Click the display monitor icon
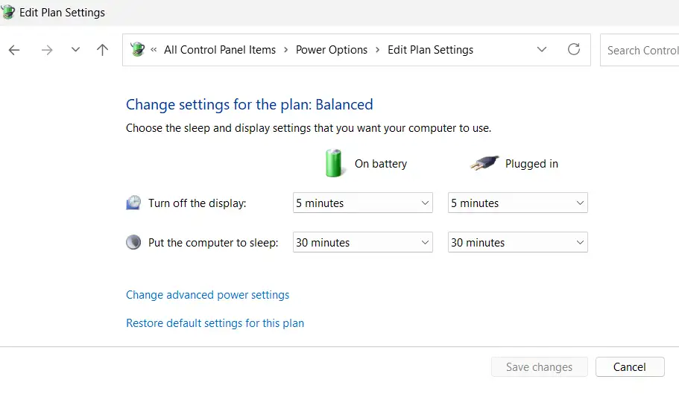Image resolution: width=679 pixels, height=394 pixels. point(133,203)
